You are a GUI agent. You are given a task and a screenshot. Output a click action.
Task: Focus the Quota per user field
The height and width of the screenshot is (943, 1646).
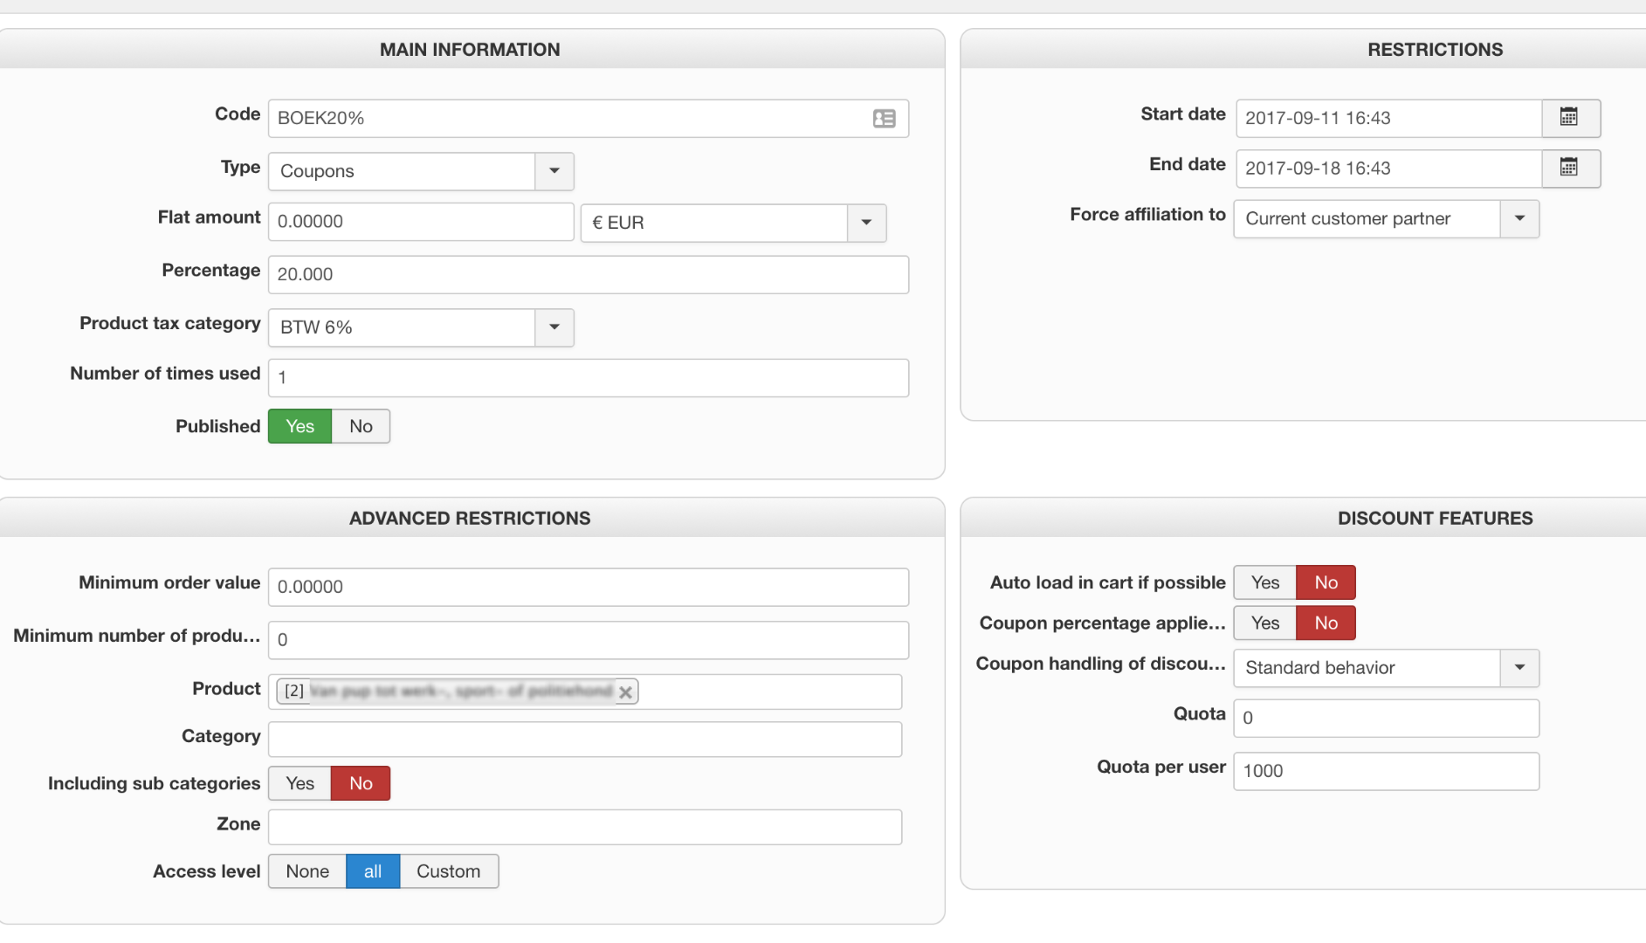coord(1386,771)
